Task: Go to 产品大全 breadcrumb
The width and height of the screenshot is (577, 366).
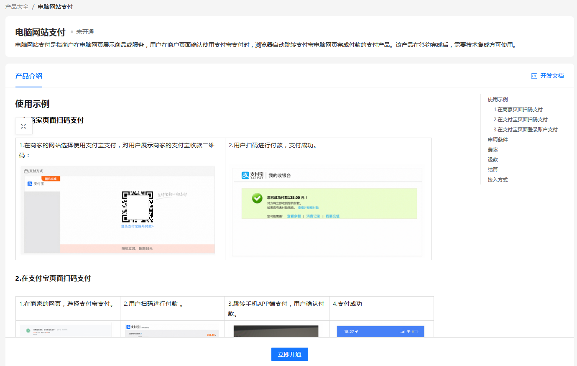Action: click(17, 7)
